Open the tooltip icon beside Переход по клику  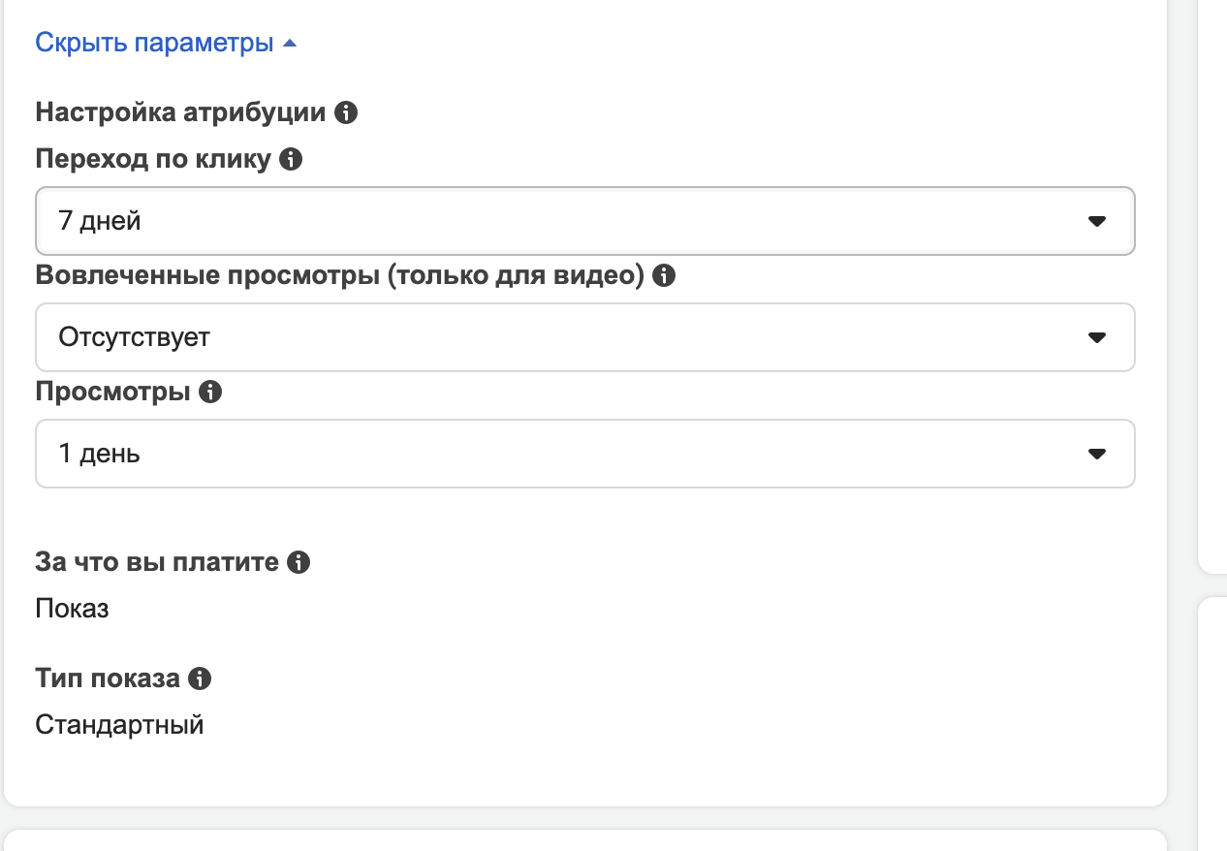[291, 160]
